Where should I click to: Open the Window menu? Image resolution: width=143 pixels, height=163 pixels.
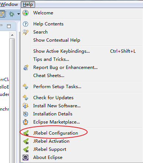pyautogui.click(x=9, y=4)
